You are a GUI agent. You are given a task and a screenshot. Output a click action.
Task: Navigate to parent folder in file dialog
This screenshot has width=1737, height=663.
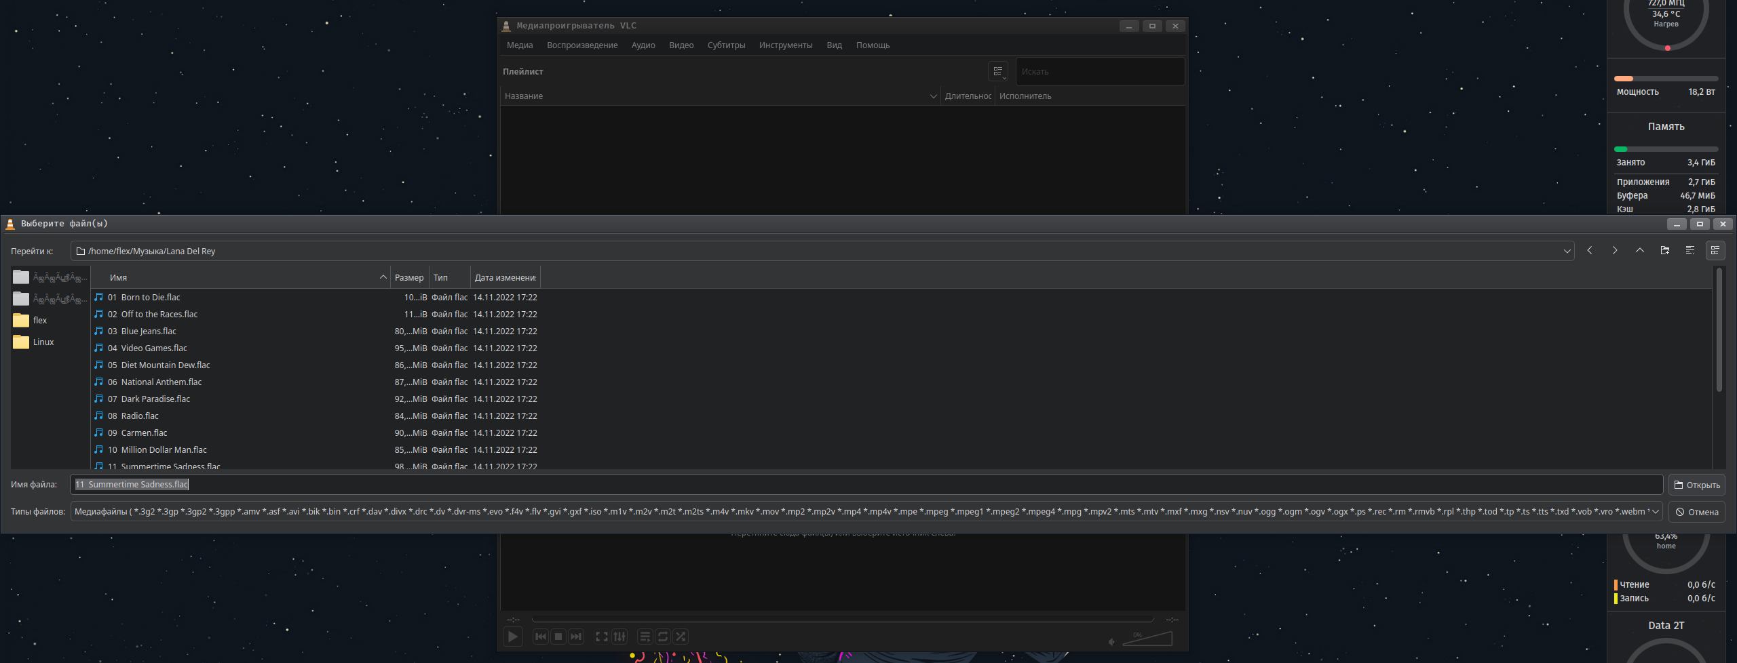point(1640,251)
